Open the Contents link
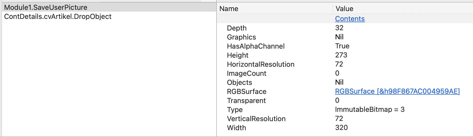Viewport: 473px width, 137px height. coord(350,19)
